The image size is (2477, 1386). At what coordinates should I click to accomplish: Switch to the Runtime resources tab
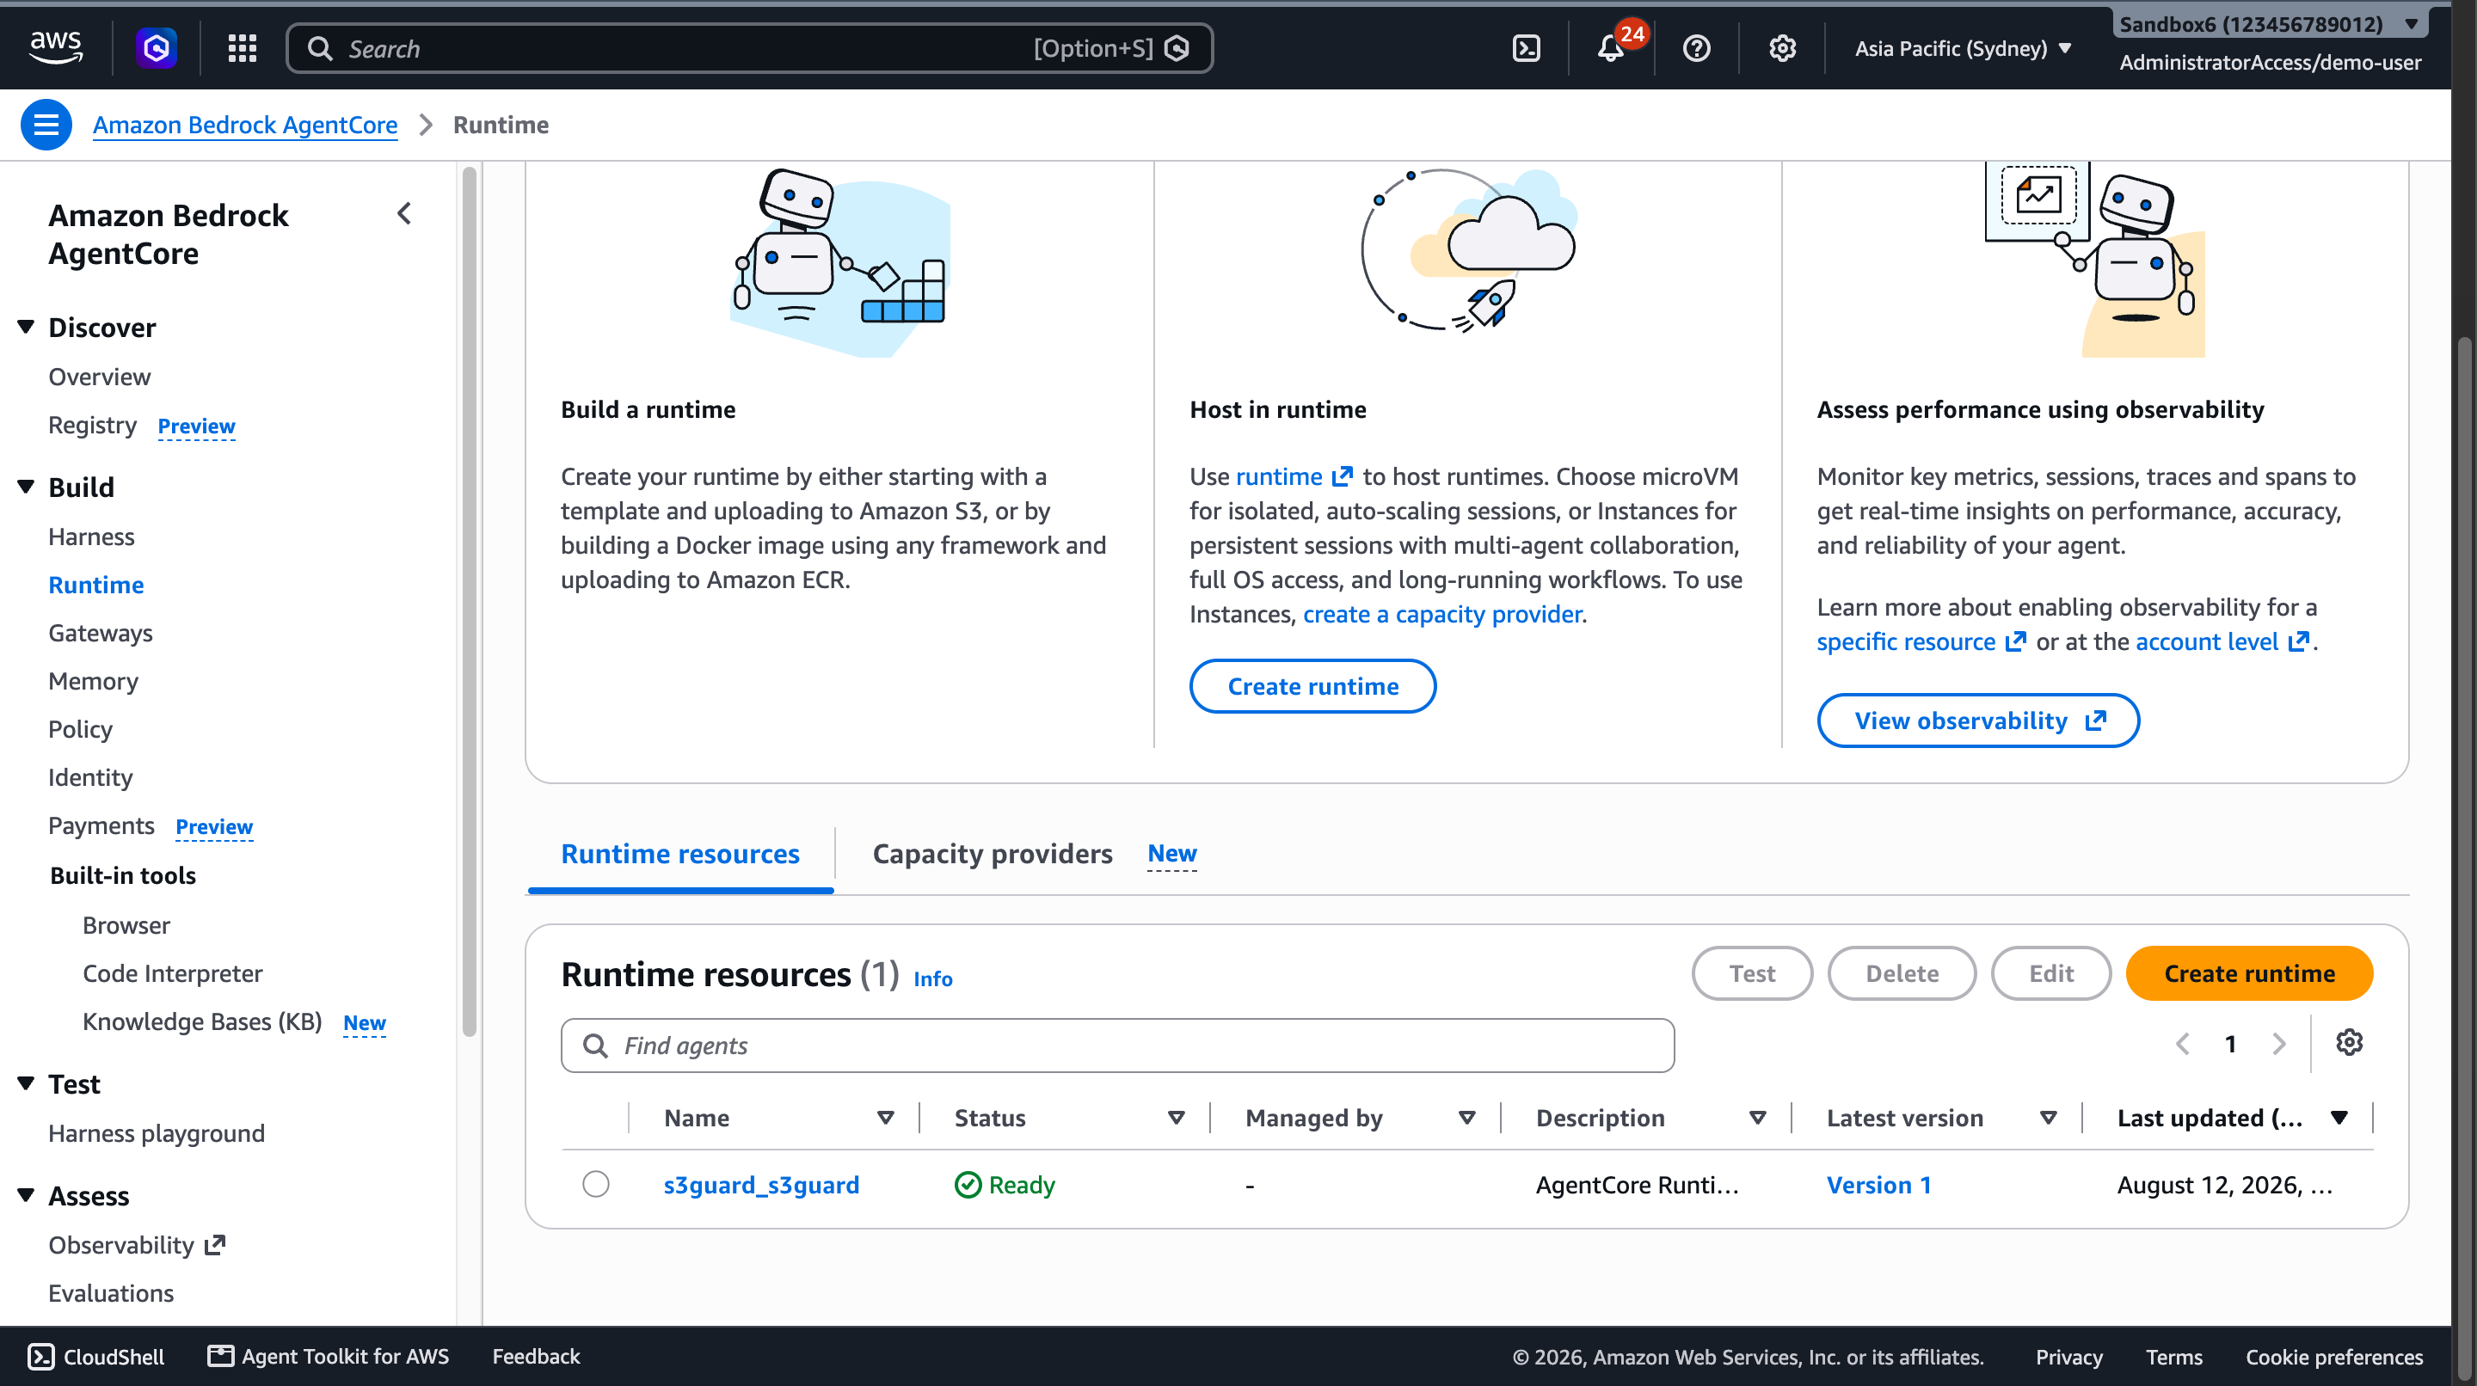pos(679,854)
